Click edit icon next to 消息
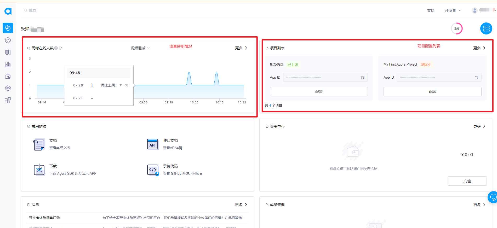This screenshot has height=228, width=497. coord(28,205)
